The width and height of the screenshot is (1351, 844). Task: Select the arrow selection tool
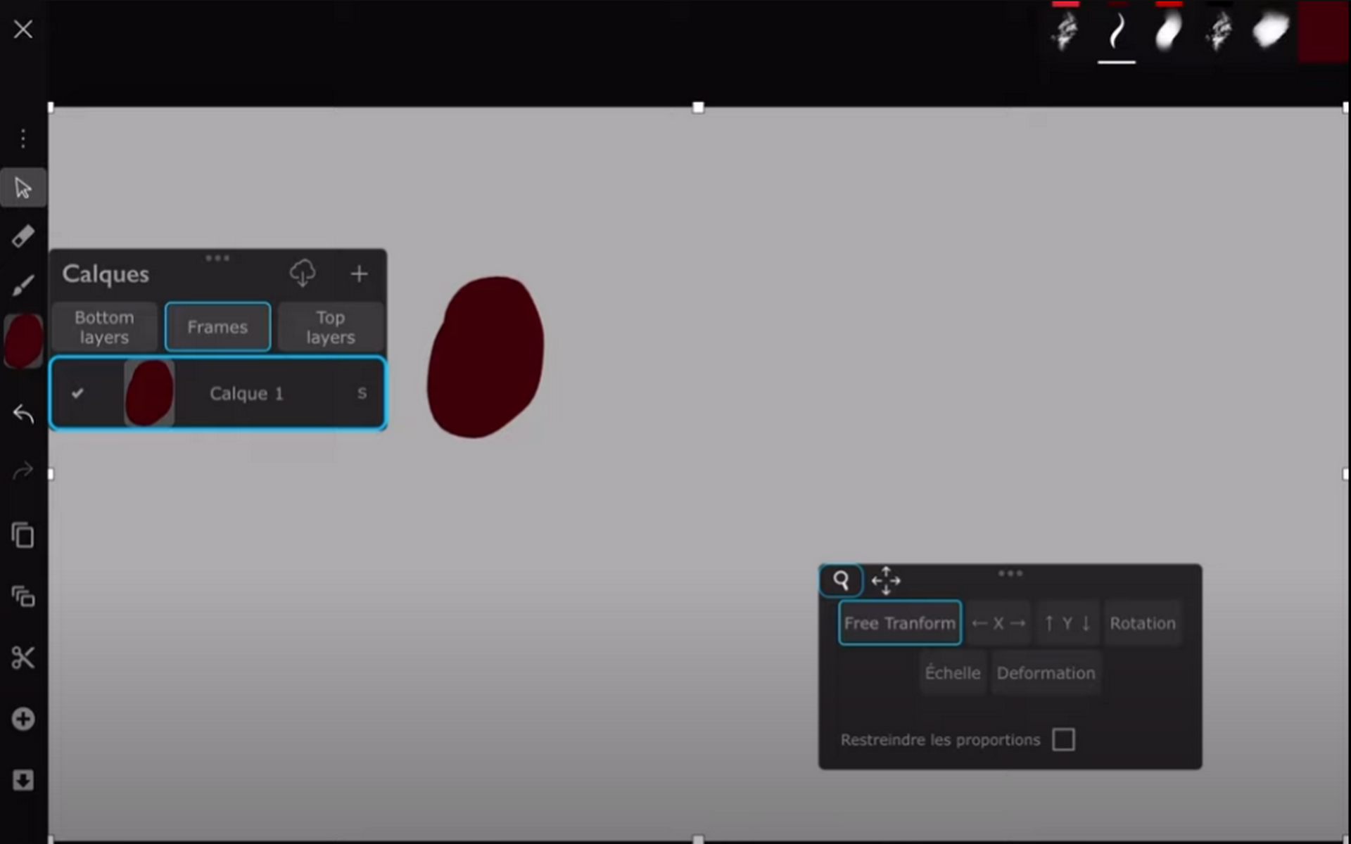23,188
